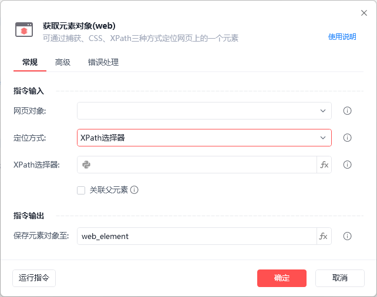This screenshot has height=297, width=377.
Task: Expand the 定位方式 XPath选择器 dropdown
Action: tap(204, 138)
